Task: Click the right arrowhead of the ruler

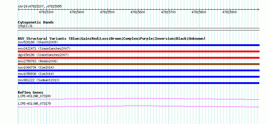Action: pos(258,9)
